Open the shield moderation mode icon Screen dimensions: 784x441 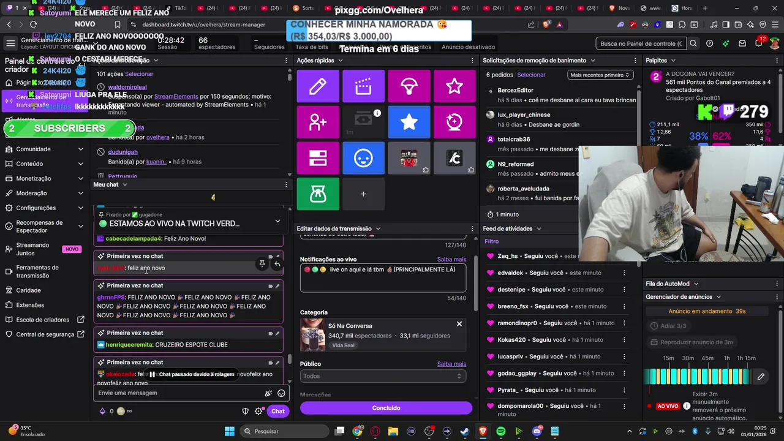[246, 411]
